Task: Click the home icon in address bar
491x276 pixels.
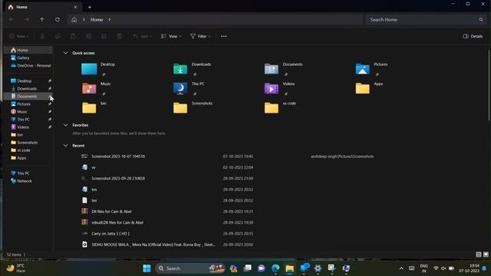Action: [x=74, y=20]
